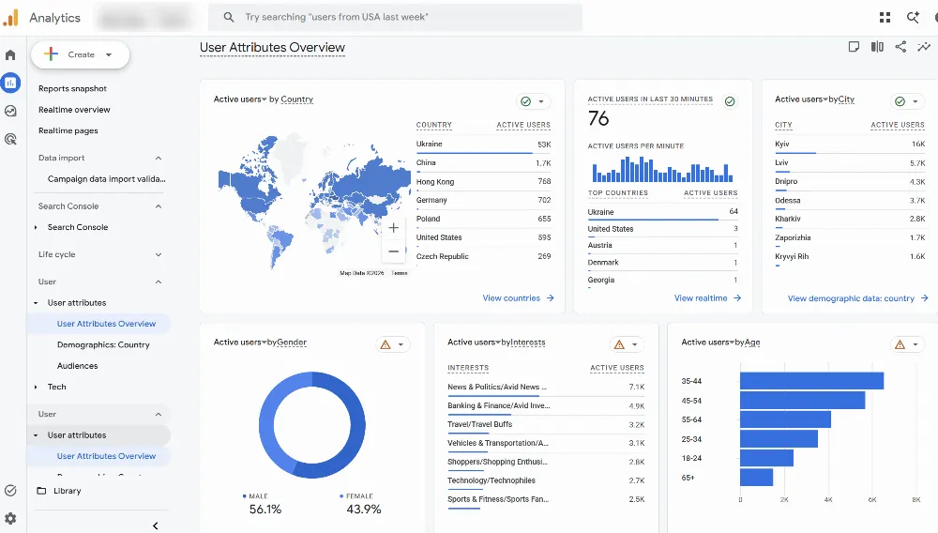This screenshot has width=938, height=533.
Task: Focus the search input field
Action: [395, 17]
